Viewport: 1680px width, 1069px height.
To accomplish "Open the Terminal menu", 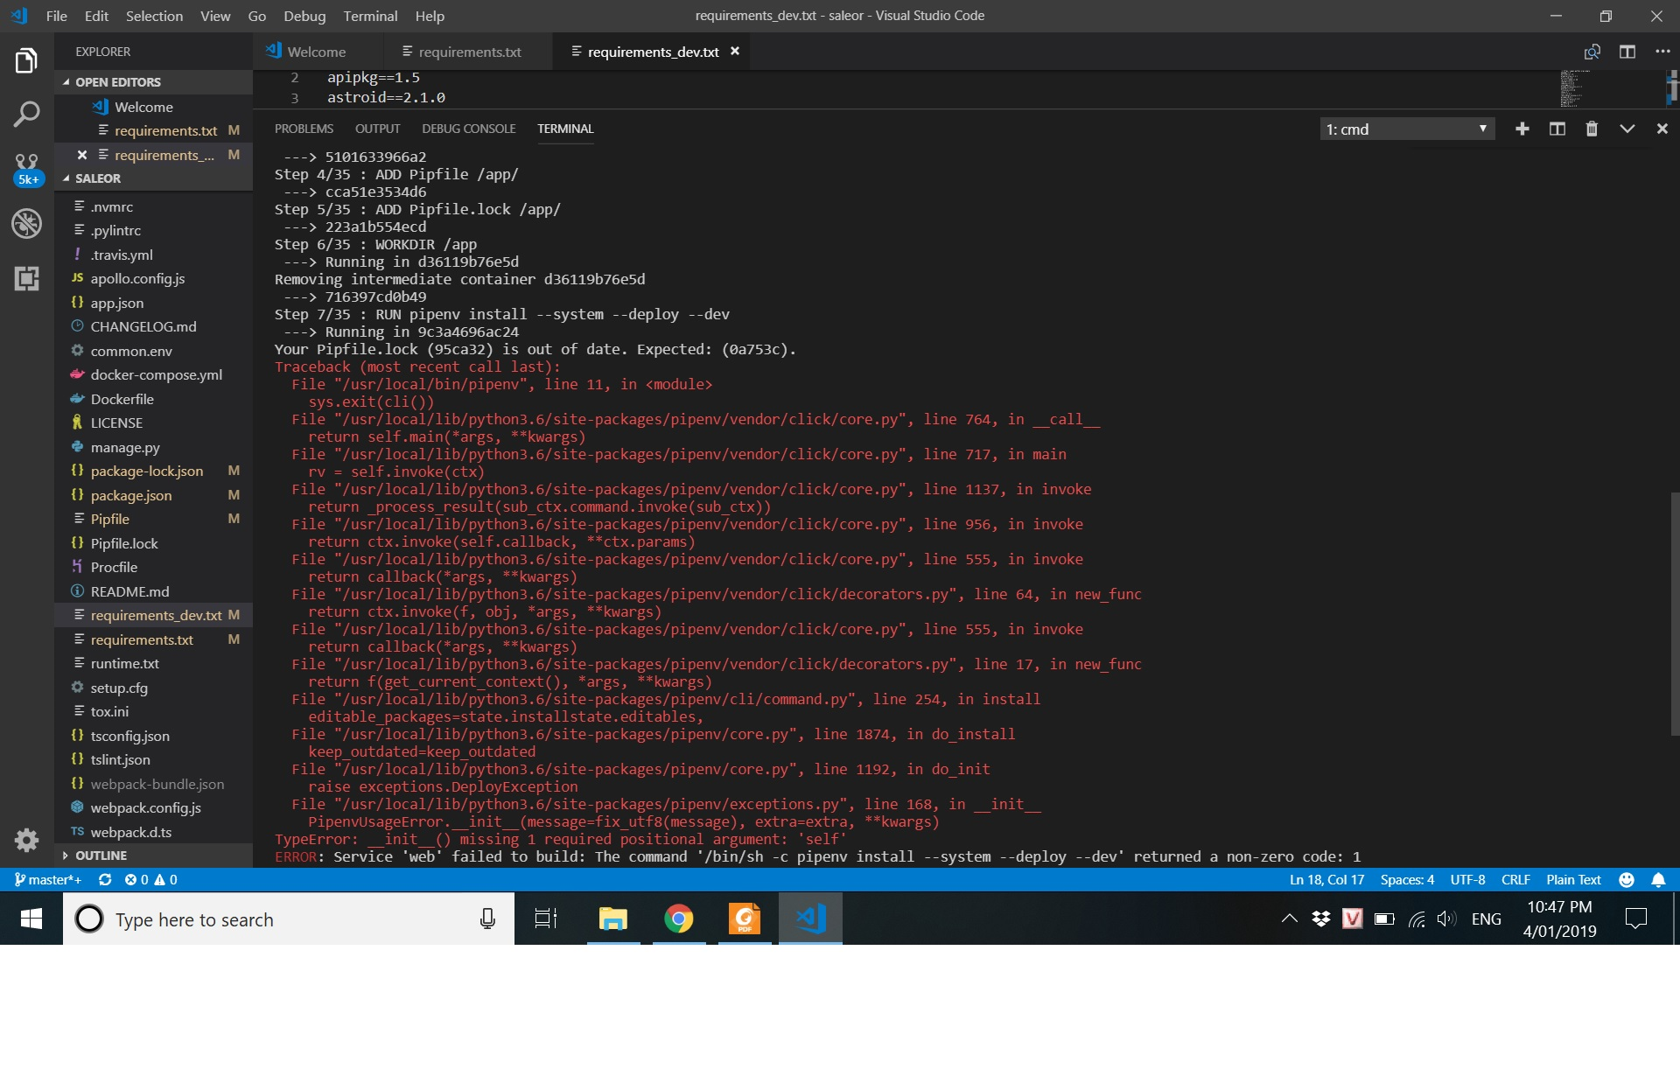I will coord(370,16).
